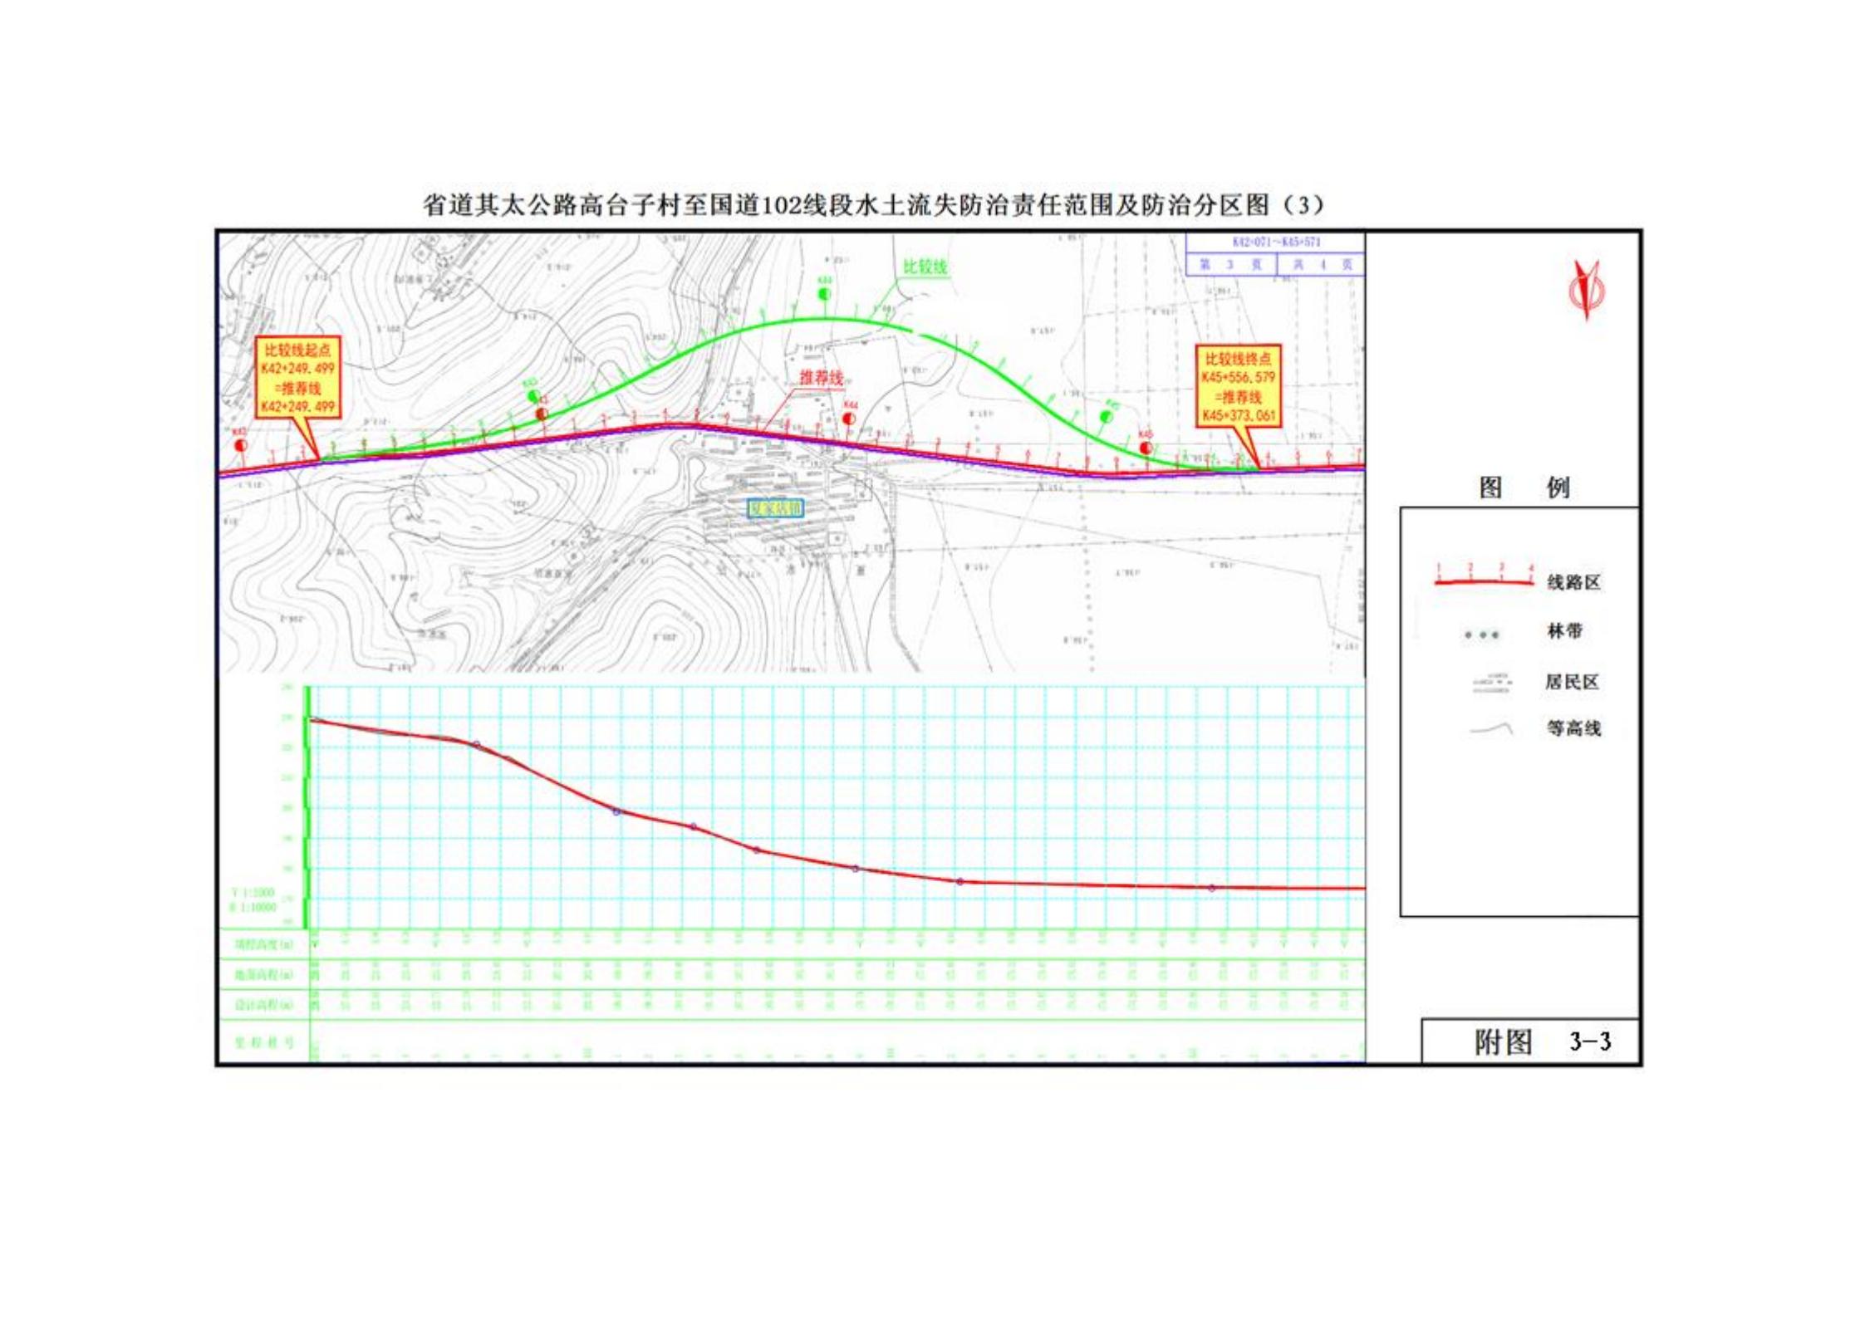Screen dimensions: 1865x1318
Task: Click the red K45 kilometer marker circle
Action: pos(1146,448)
